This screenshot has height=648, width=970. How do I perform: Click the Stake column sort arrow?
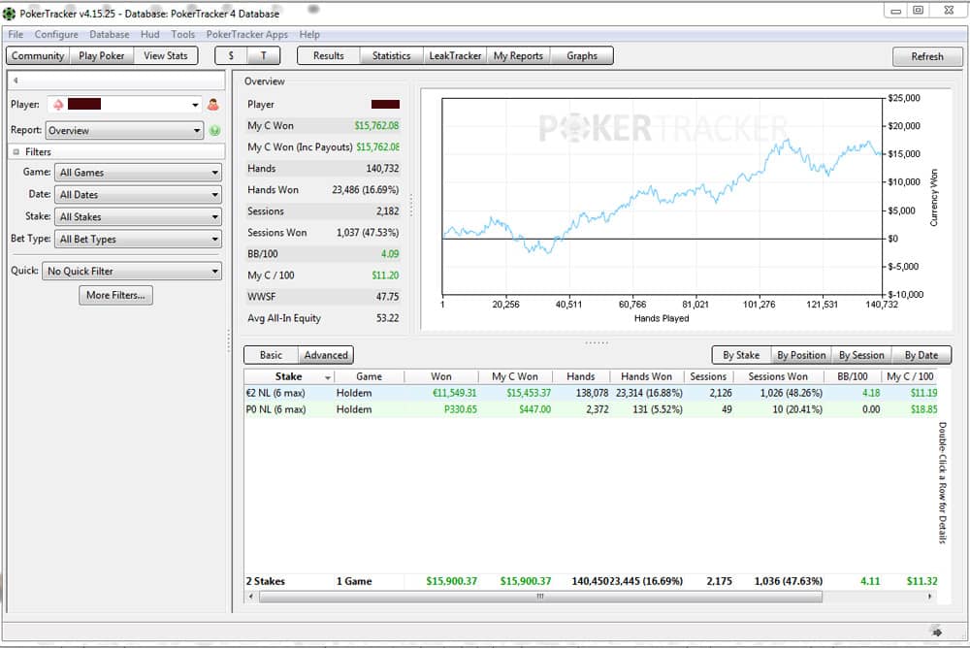coord(327,377)
